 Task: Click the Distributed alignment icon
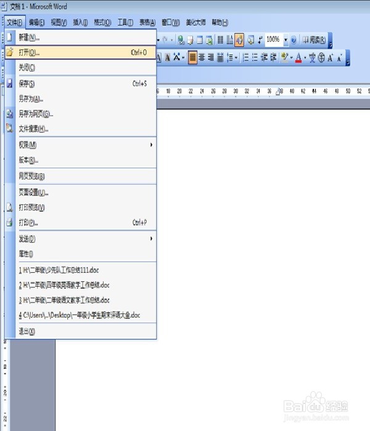click(220, 58)
